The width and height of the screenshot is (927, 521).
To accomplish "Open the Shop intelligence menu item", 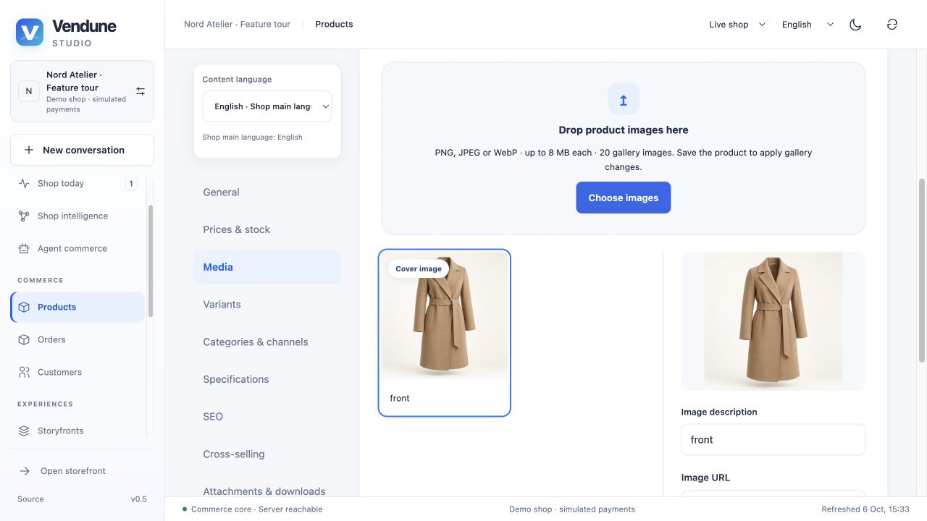I will coord(77,216).
